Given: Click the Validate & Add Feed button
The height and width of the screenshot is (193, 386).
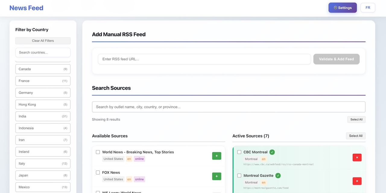Looking at the screenshot, I should (x=336, y=59).
